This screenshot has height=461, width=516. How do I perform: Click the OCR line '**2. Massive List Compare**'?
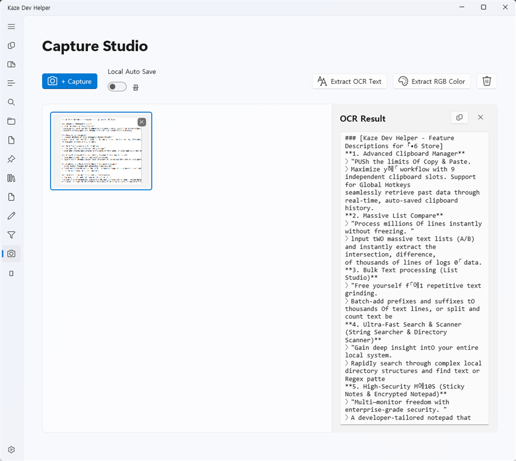[394, 216]
